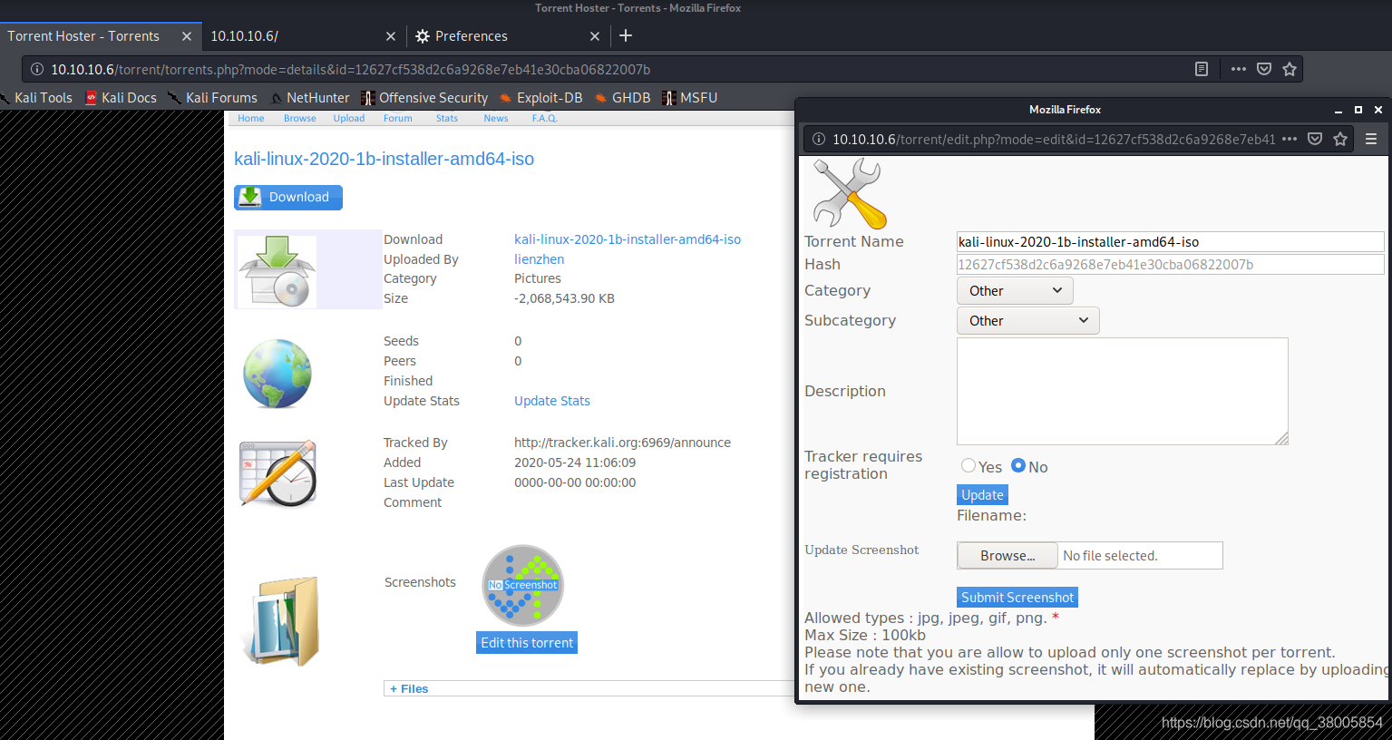Click the wrench and screwdriver icon in popup

(850, 193)
